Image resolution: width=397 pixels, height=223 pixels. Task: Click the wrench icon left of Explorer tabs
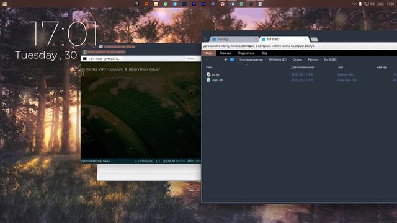[x=205, y=38]
